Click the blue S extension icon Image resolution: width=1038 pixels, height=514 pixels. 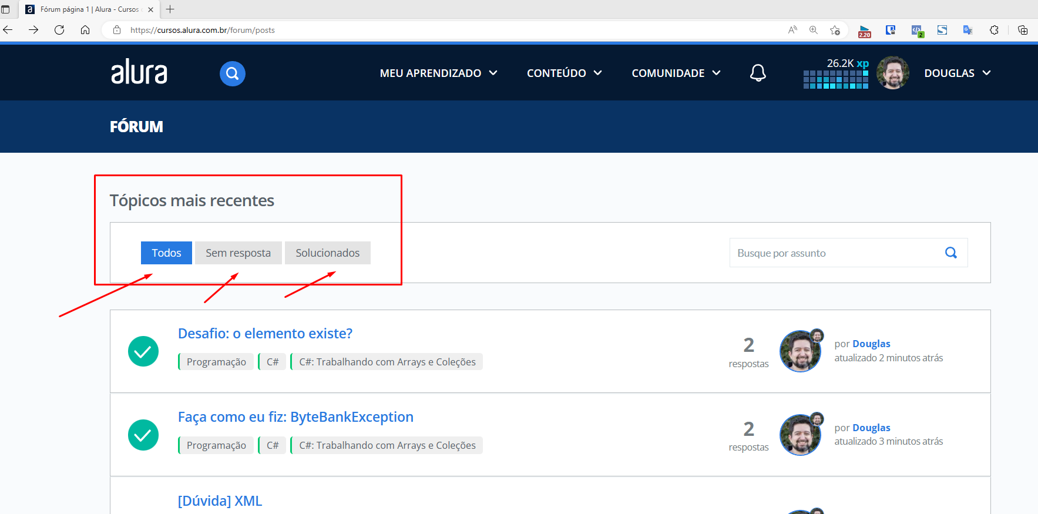point(942,30)
